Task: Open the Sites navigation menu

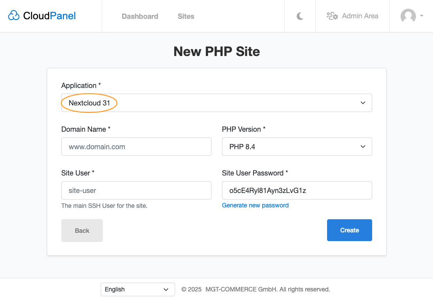Action: pos(186,16)
